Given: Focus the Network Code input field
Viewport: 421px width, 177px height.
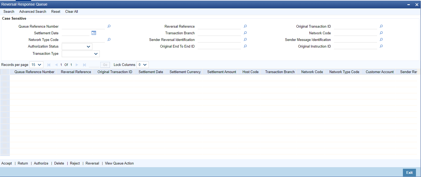Looking at the screenshot, I should [356, 33].
